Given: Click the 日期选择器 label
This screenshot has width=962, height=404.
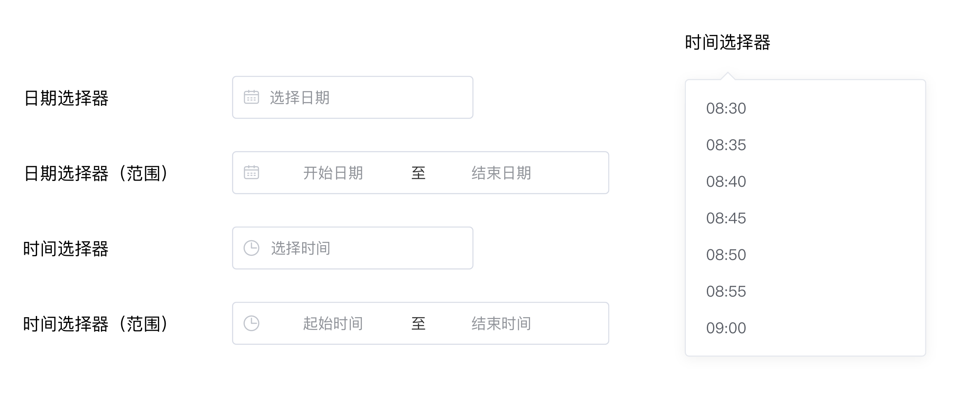Looking at the screenshot, I should (x=66, y=98).
